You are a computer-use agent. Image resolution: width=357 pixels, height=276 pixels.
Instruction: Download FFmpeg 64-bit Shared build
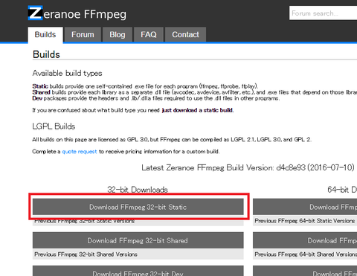click(x=305, y=240)
